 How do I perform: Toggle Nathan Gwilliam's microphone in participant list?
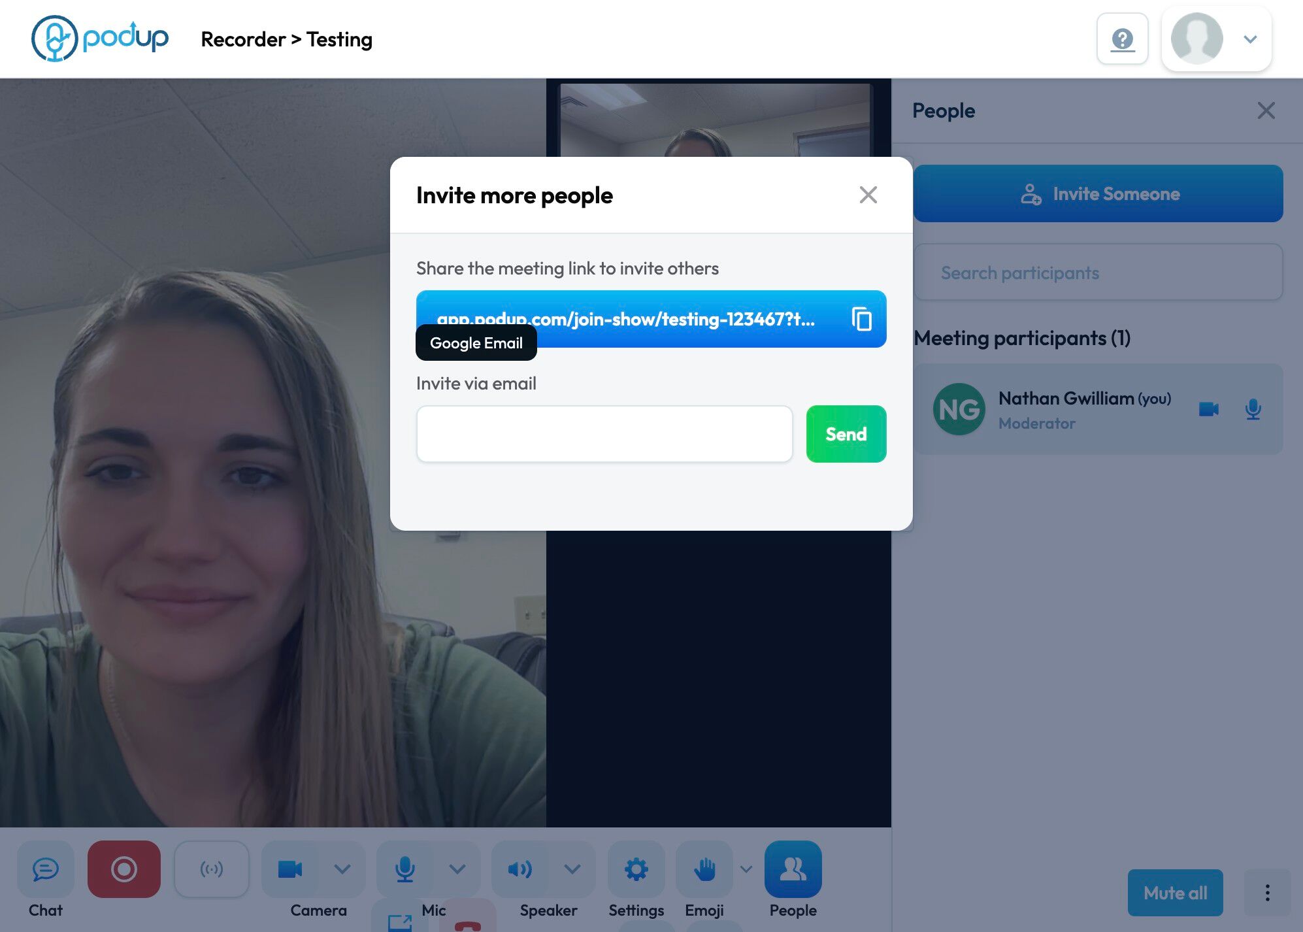pos(1253,409)
